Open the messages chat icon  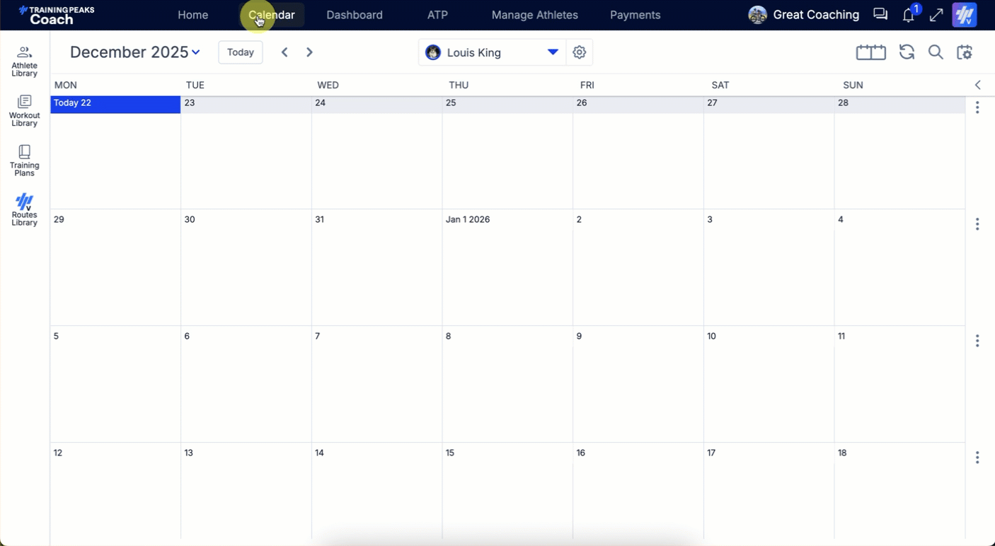pos(880,15)
